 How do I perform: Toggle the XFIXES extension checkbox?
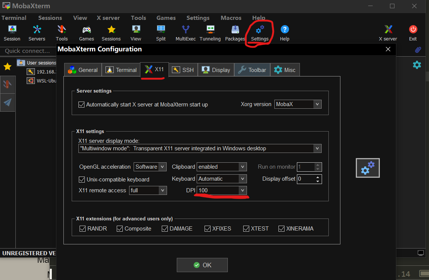(x=208, y=229)
